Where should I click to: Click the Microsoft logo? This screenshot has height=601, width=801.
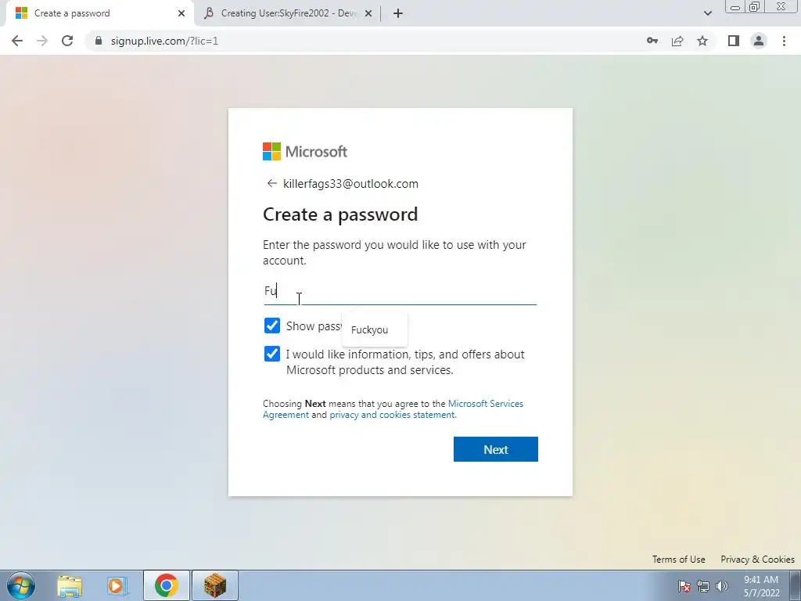(x=305, y=151)
